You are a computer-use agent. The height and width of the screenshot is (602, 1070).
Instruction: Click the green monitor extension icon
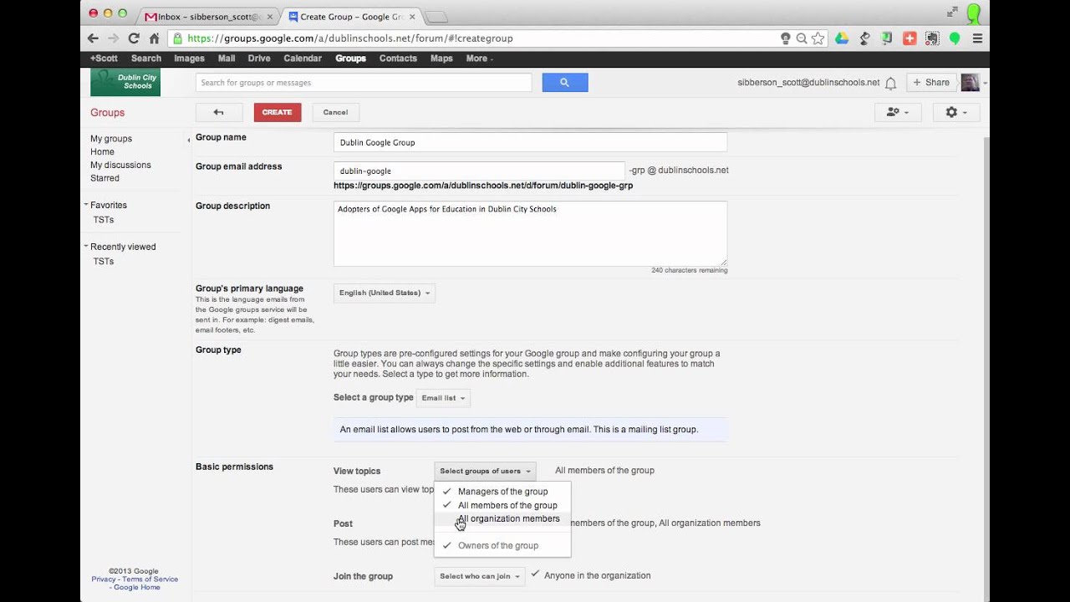coord(887,38)
